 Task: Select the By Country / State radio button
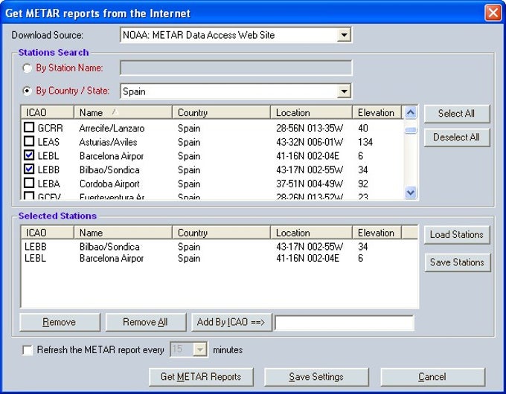pos(27,91)
